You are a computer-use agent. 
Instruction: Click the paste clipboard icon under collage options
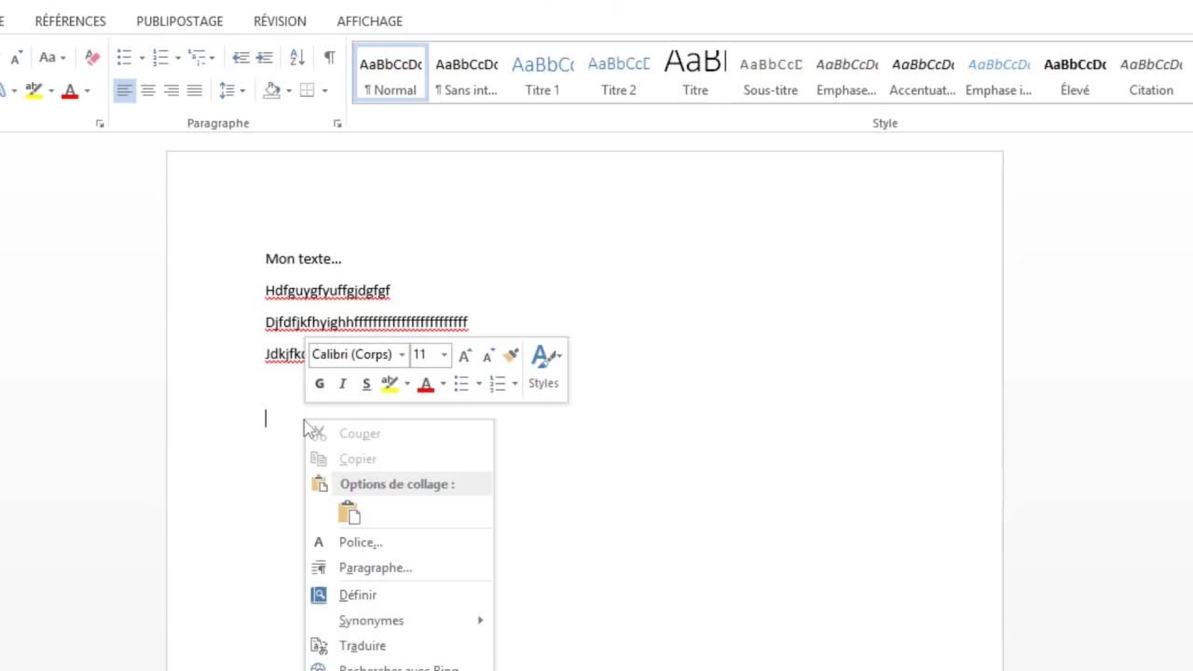[x=349, y=513]
